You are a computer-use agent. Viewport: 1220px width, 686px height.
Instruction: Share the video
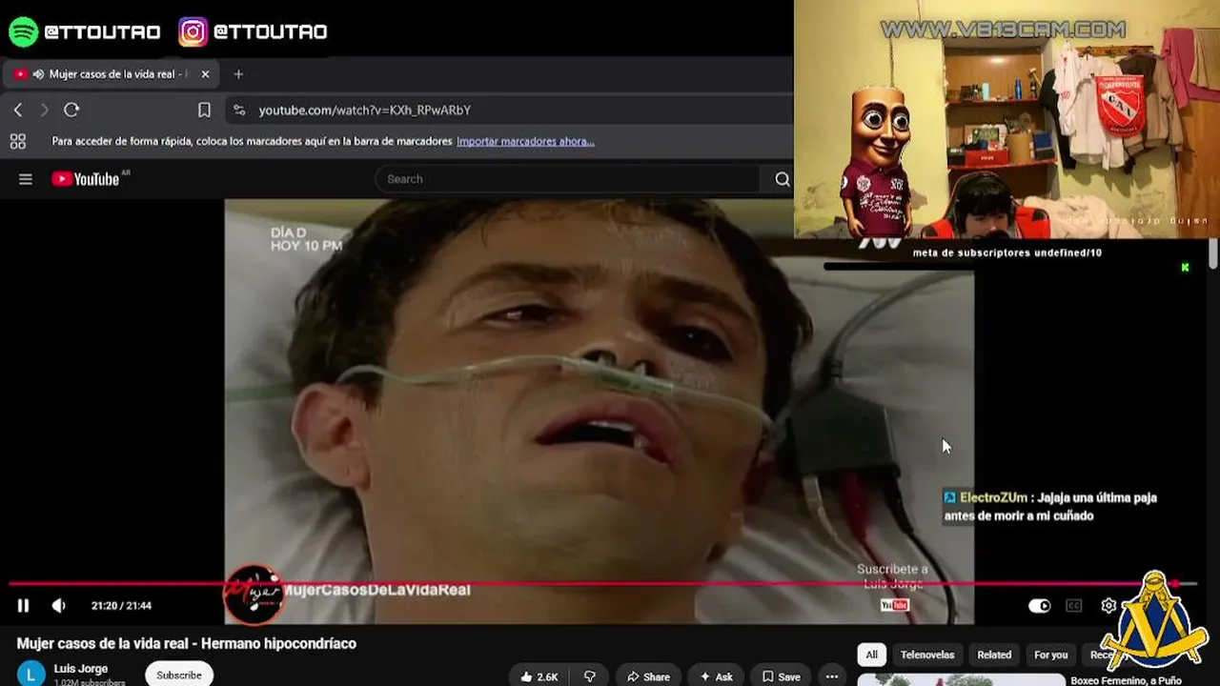click(647, 676)
